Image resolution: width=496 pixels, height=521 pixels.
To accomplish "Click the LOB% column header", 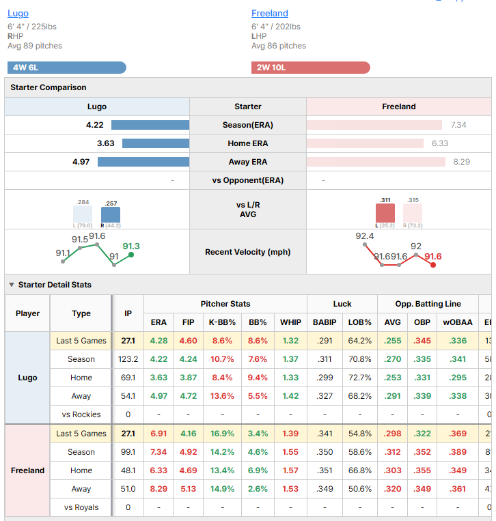I will [x=359, y=322].
